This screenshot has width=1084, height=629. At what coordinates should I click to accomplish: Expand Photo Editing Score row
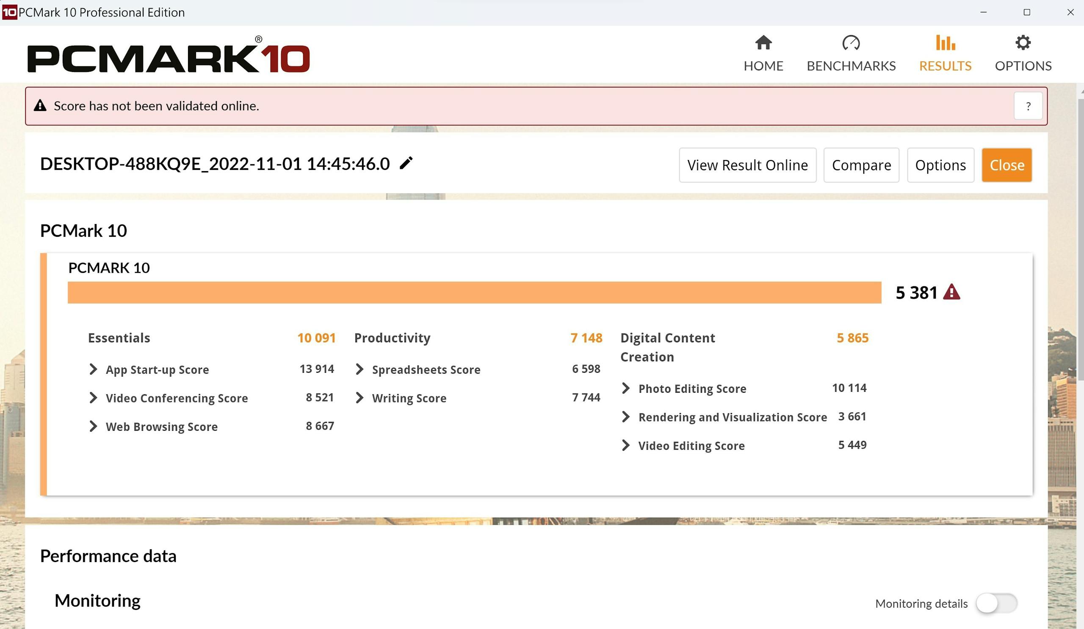(625, 388)
